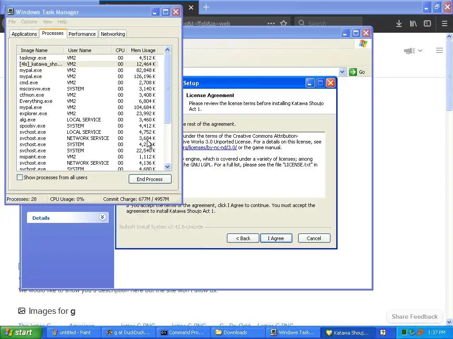Screen dimensions: 453x339
Task: Select ctfmon.exe process row
Action: pos(88,95)
